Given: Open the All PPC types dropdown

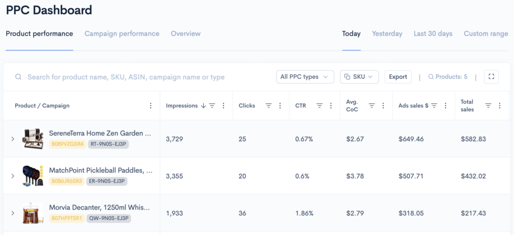Looking at the screenshot, I should (305, 77).
